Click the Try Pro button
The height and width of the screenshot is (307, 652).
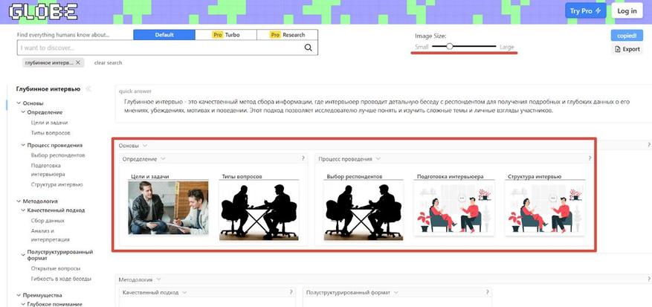(585, 11)
